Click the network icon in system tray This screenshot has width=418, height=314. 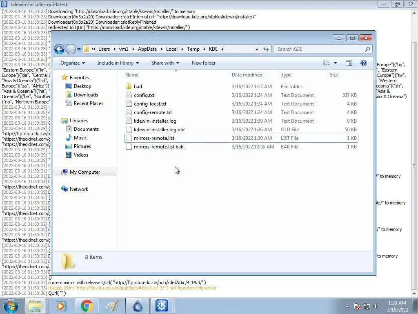click(367, 306)
